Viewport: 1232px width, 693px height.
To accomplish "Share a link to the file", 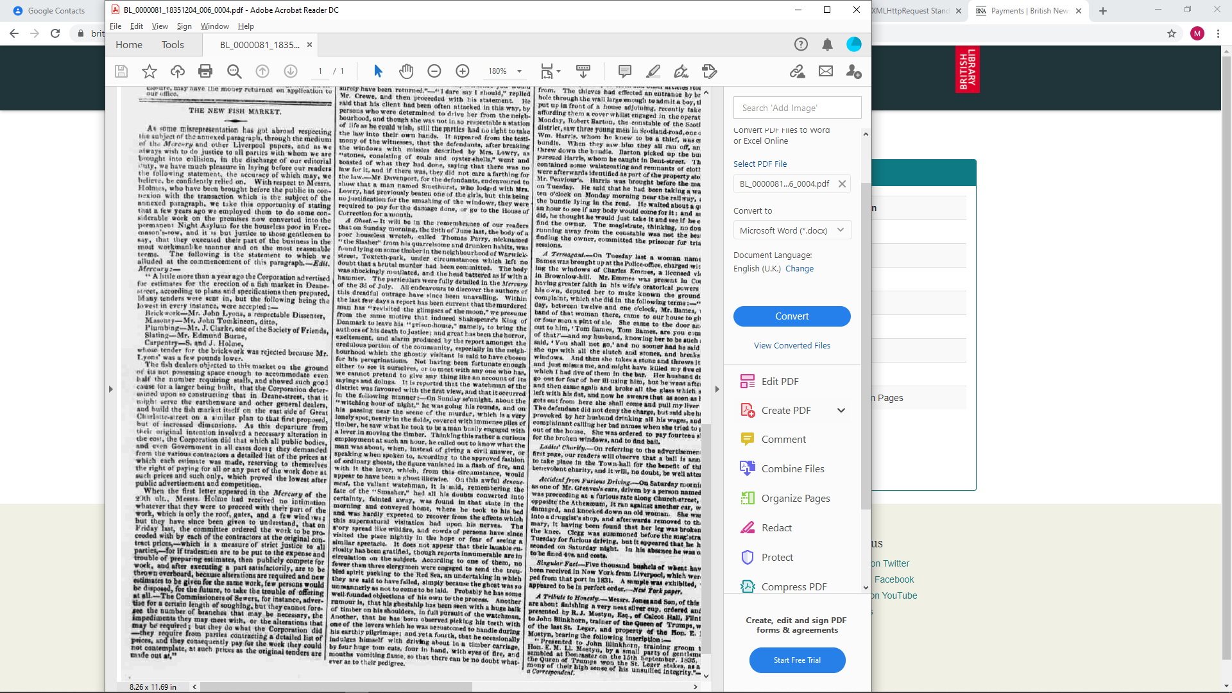I will [798, 71].
